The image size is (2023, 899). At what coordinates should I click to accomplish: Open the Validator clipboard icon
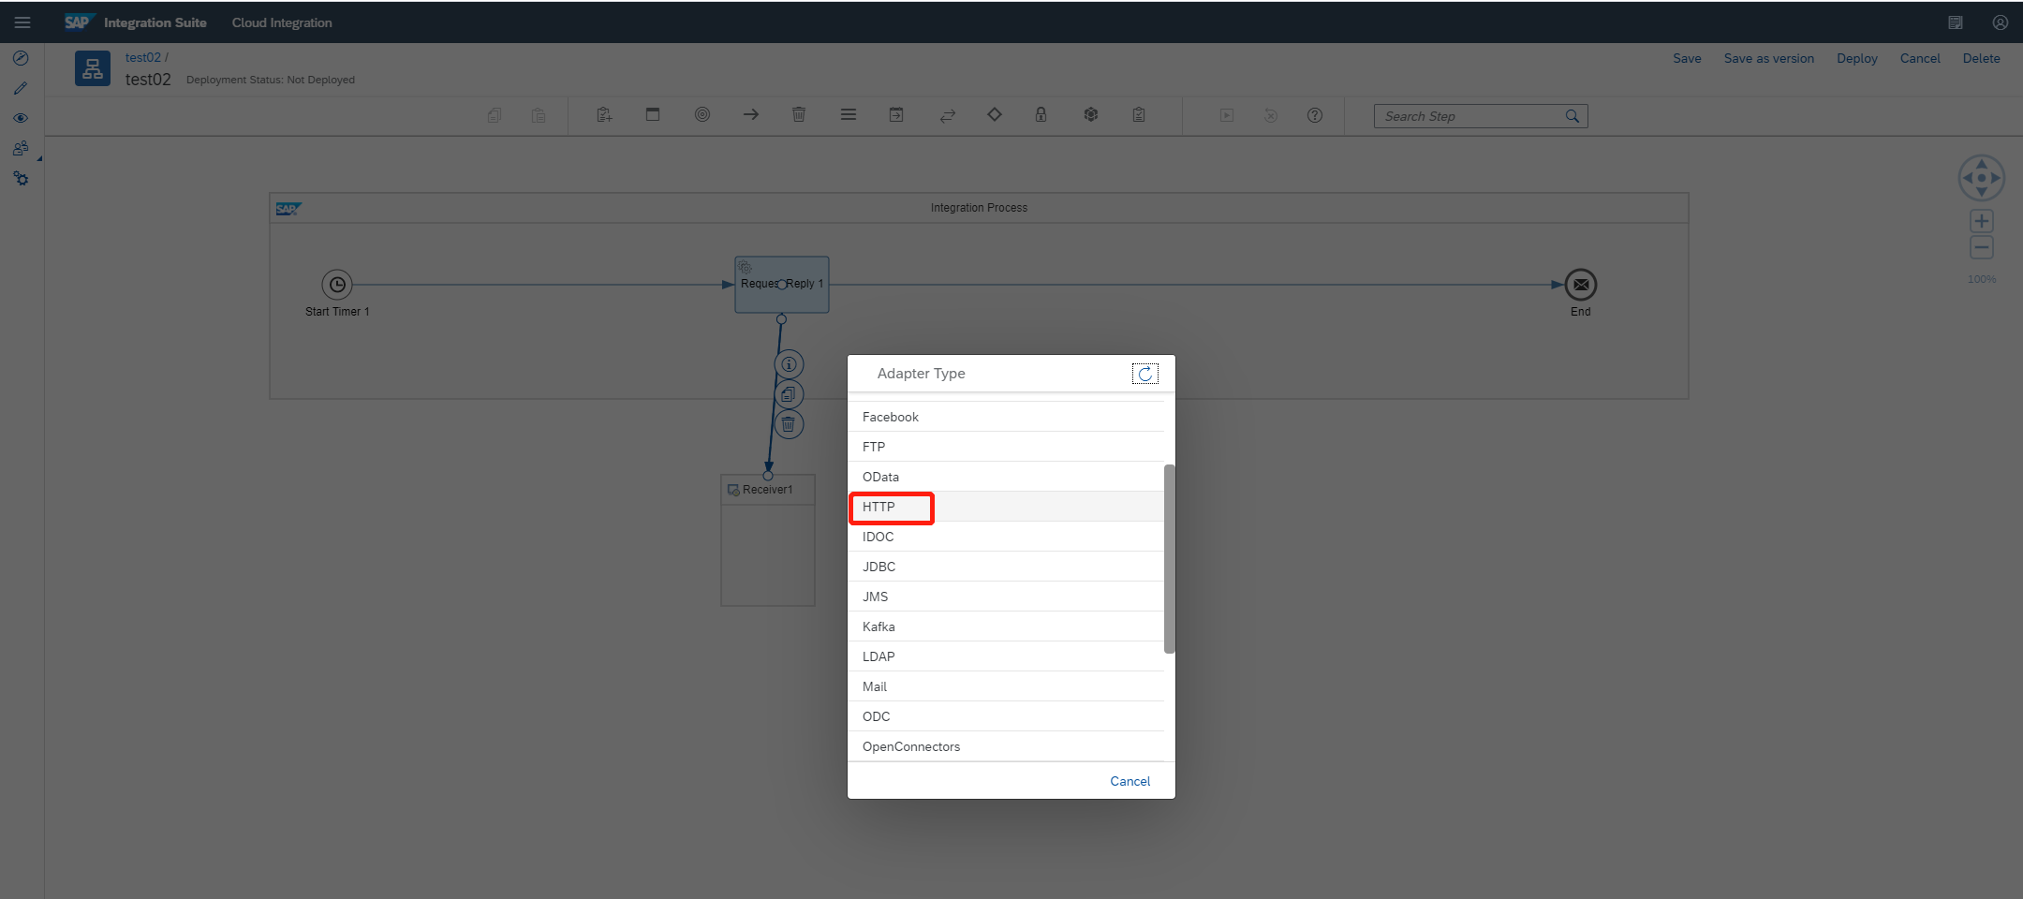tap(1139, 114)
